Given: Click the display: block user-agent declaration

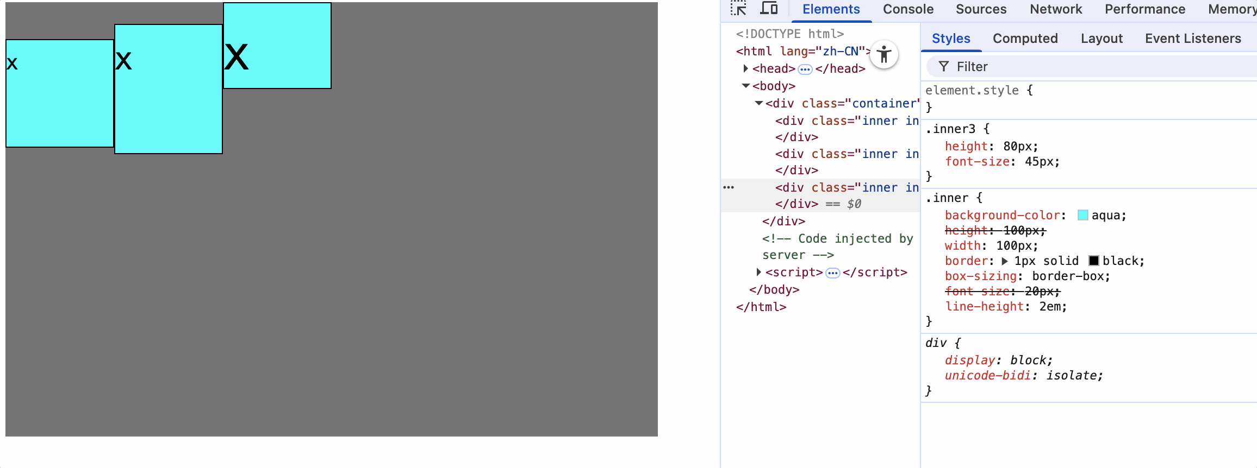Looking at the screenshot, I should coord(999,360).
